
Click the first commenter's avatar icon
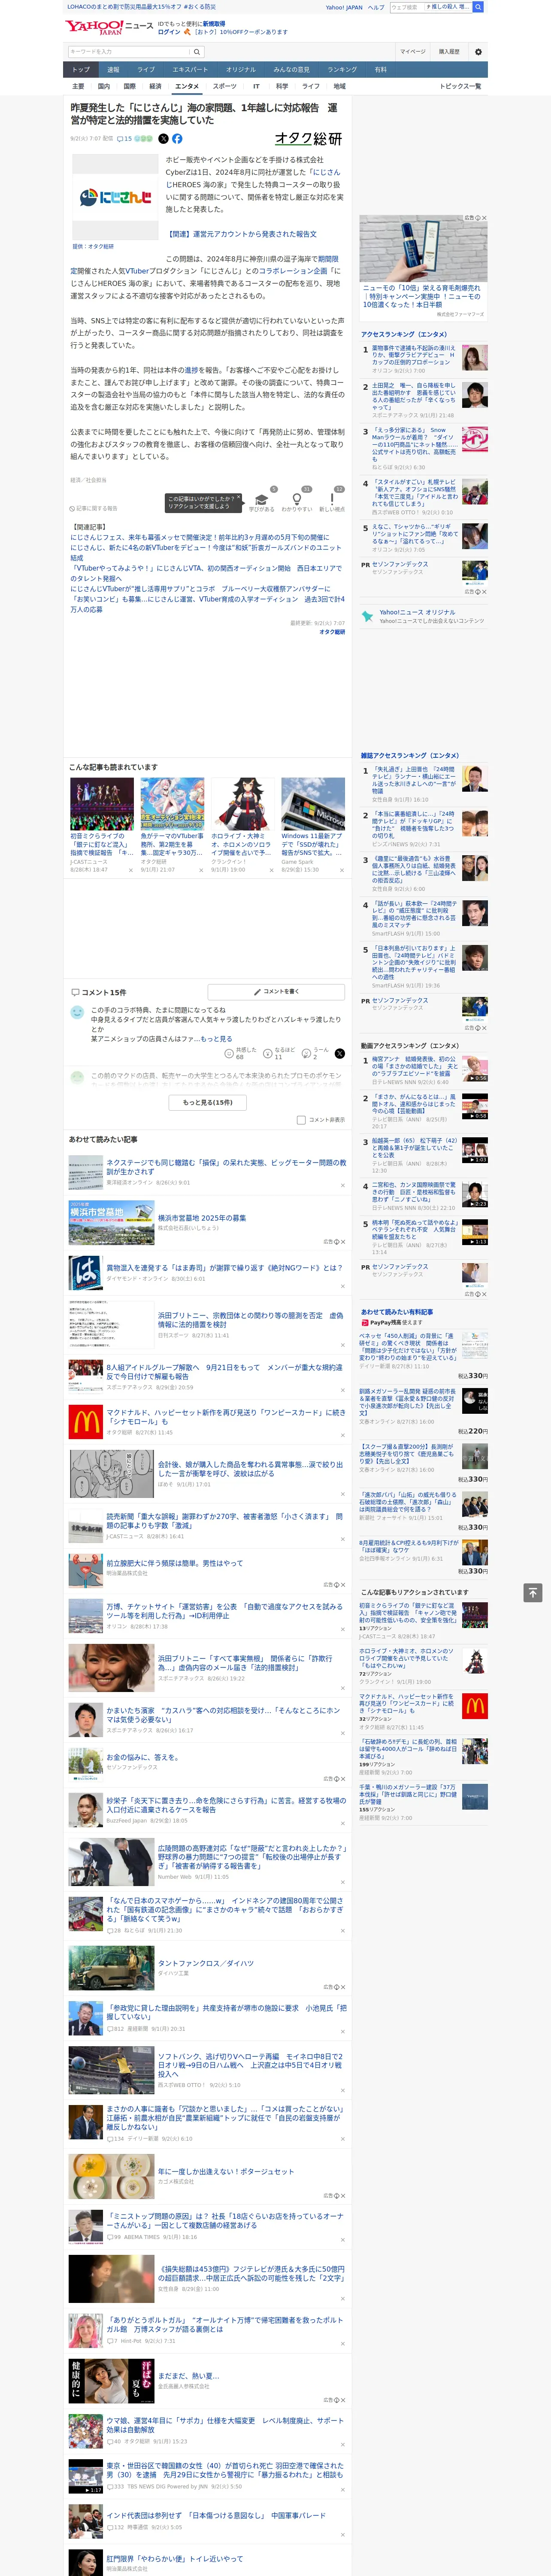pyautogui.click(x=77, y=1012)
